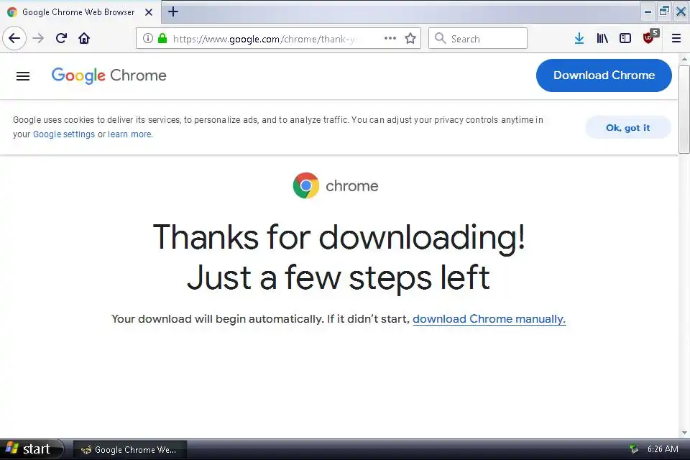
Task: Open the browser home page
Action: [x=84, y=38]
